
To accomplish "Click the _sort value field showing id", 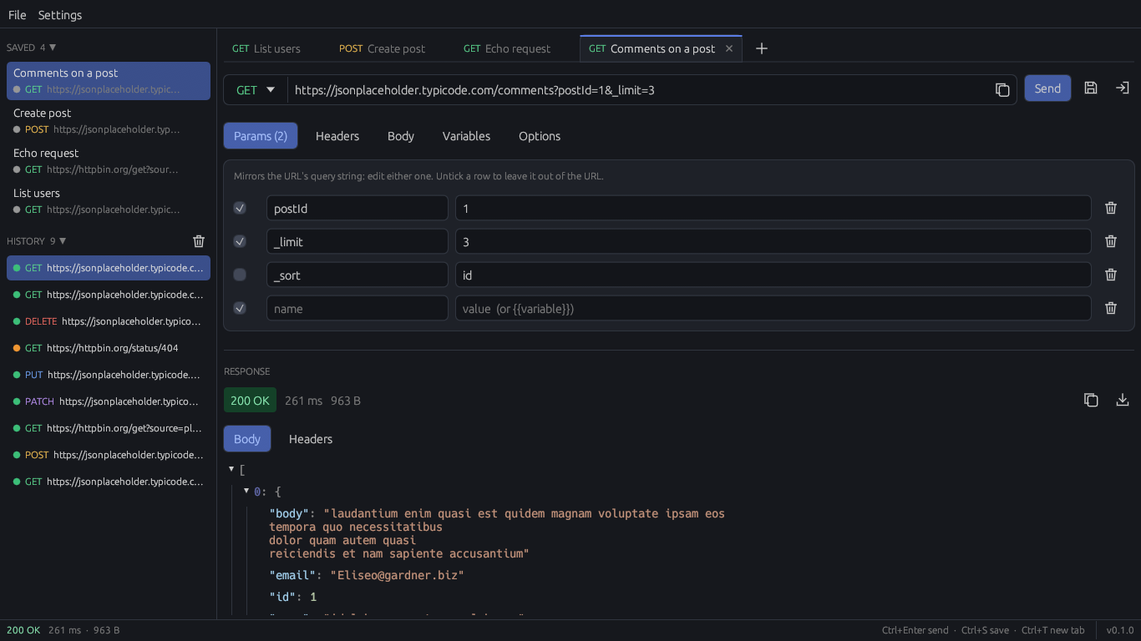I will click(x=773, y=275).
